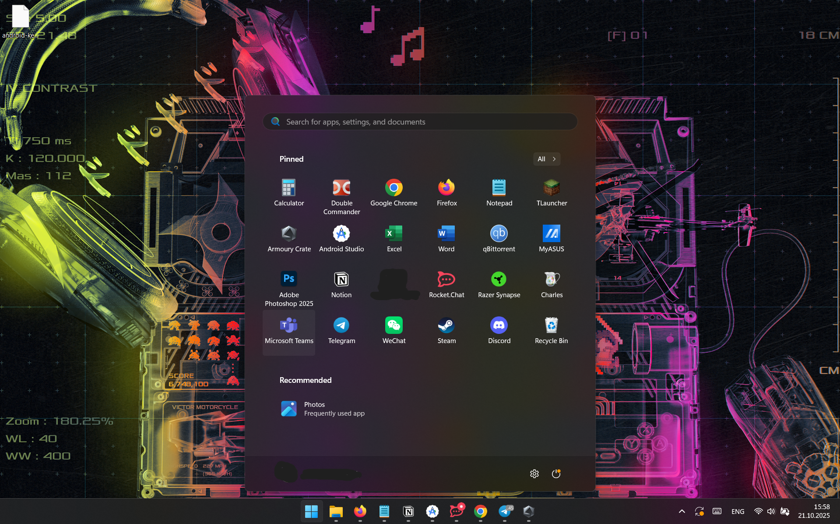Click the ENG language indicator
840x524 pixels.
tap(738, 511)
